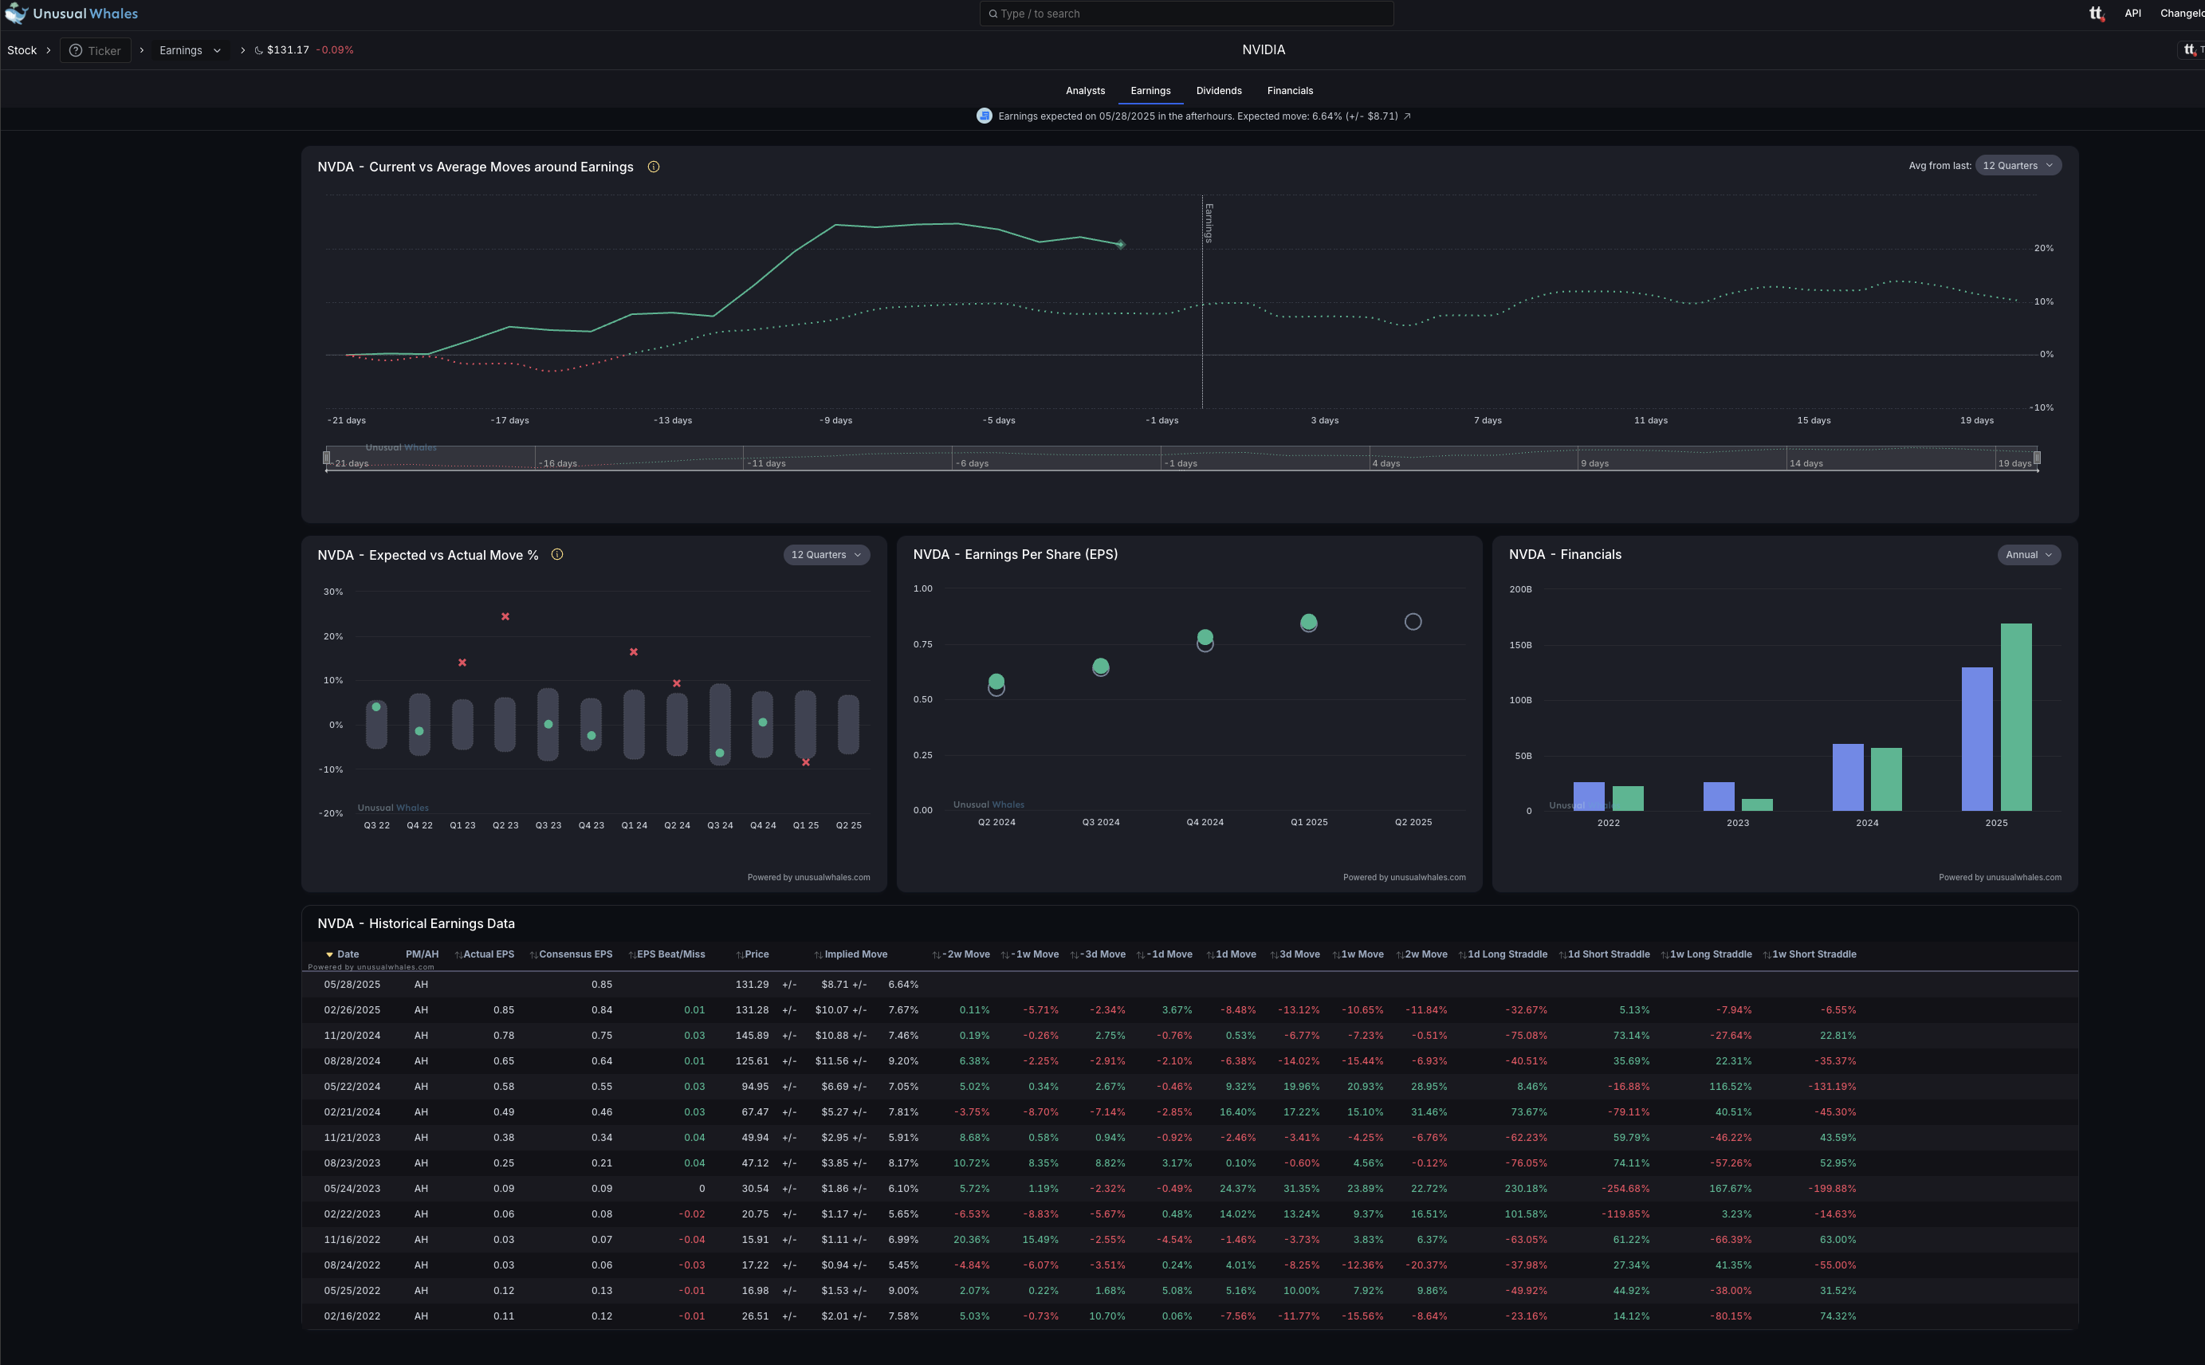Click the -254.68% short straddle value
Image resolution: width=2205 pixels, height=1365 pixels.
(1625, 1188)
